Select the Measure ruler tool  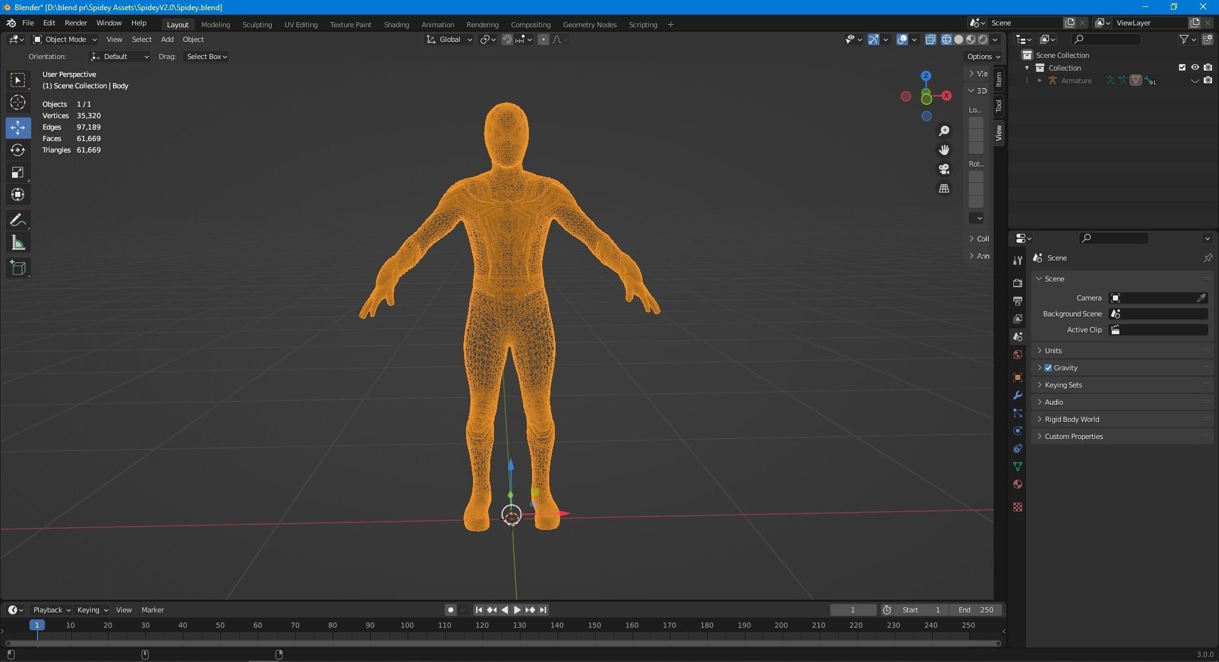click(18, 243)
